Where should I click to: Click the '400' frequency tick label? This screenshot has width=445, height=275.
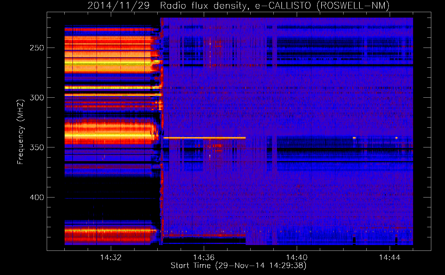click(37, 197)
